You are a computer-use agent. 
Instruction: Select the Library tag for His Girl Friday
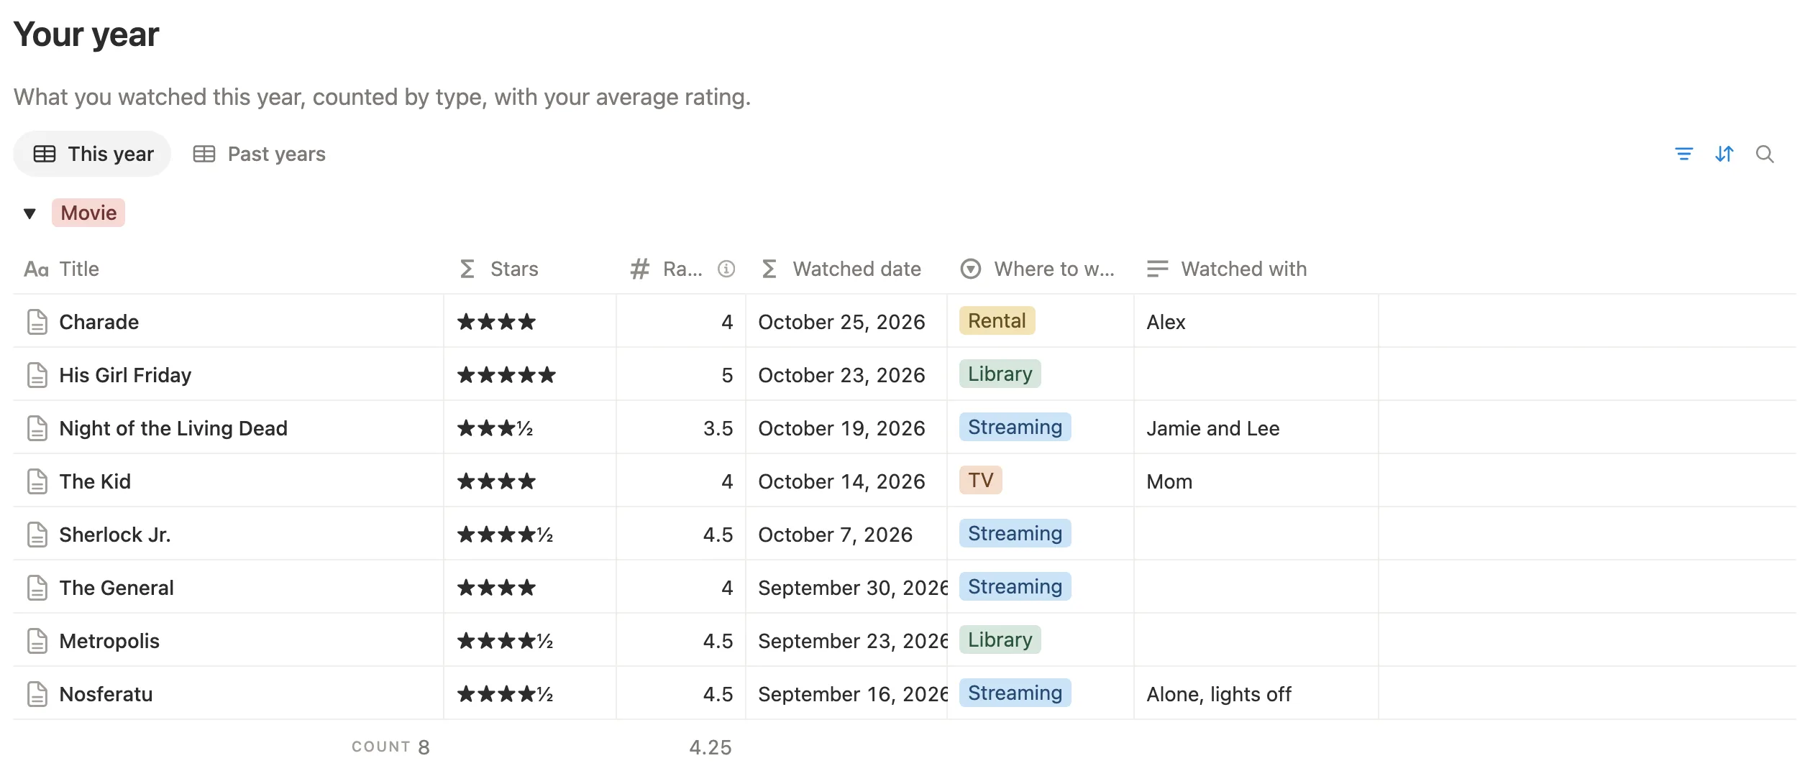(1000, 374)
